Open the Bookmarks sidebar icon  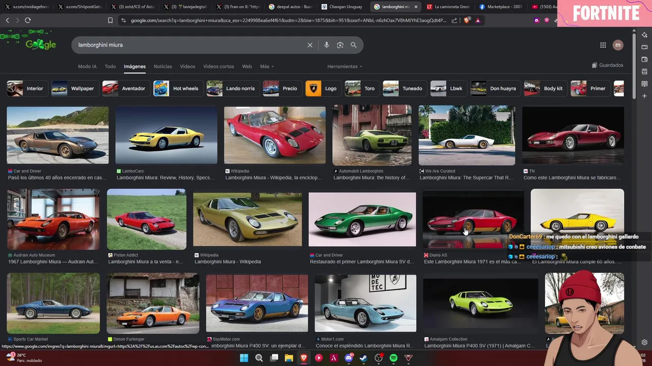[x=644, y=72]
